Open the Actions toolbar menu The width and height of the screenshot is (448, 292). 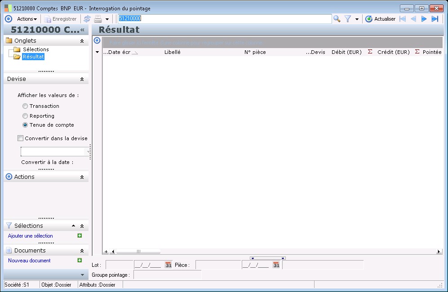click(27, 19)
